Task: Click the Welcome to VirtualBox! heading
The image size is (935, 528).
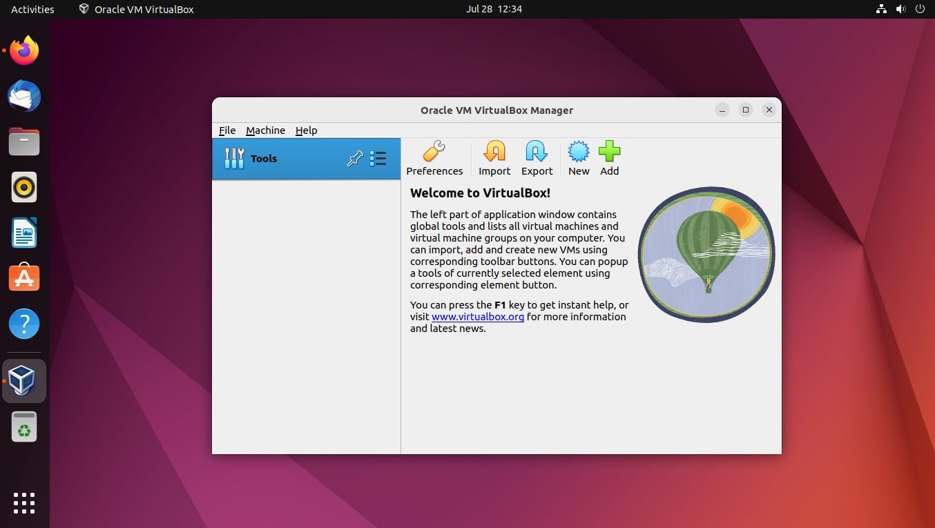Action: [480, 193]
